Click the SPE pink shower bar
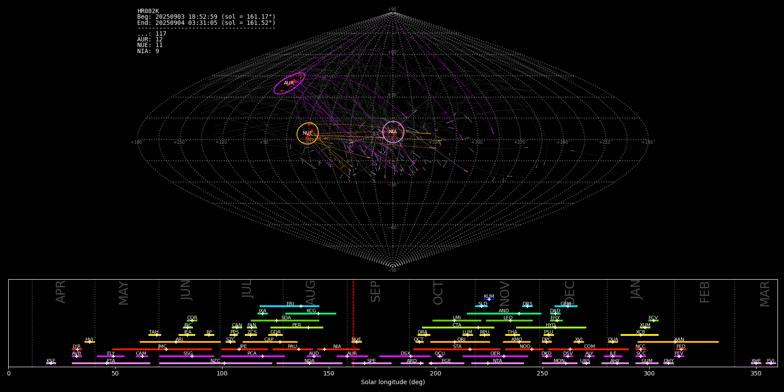This screenshot has width=784, height=392. coord(372,363)
